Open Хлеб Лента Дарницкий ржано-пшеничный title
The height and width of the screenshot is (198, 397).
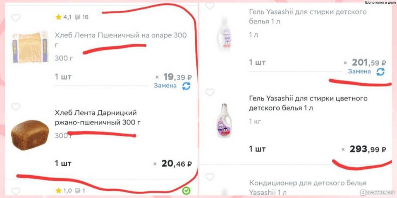(98, 118)
